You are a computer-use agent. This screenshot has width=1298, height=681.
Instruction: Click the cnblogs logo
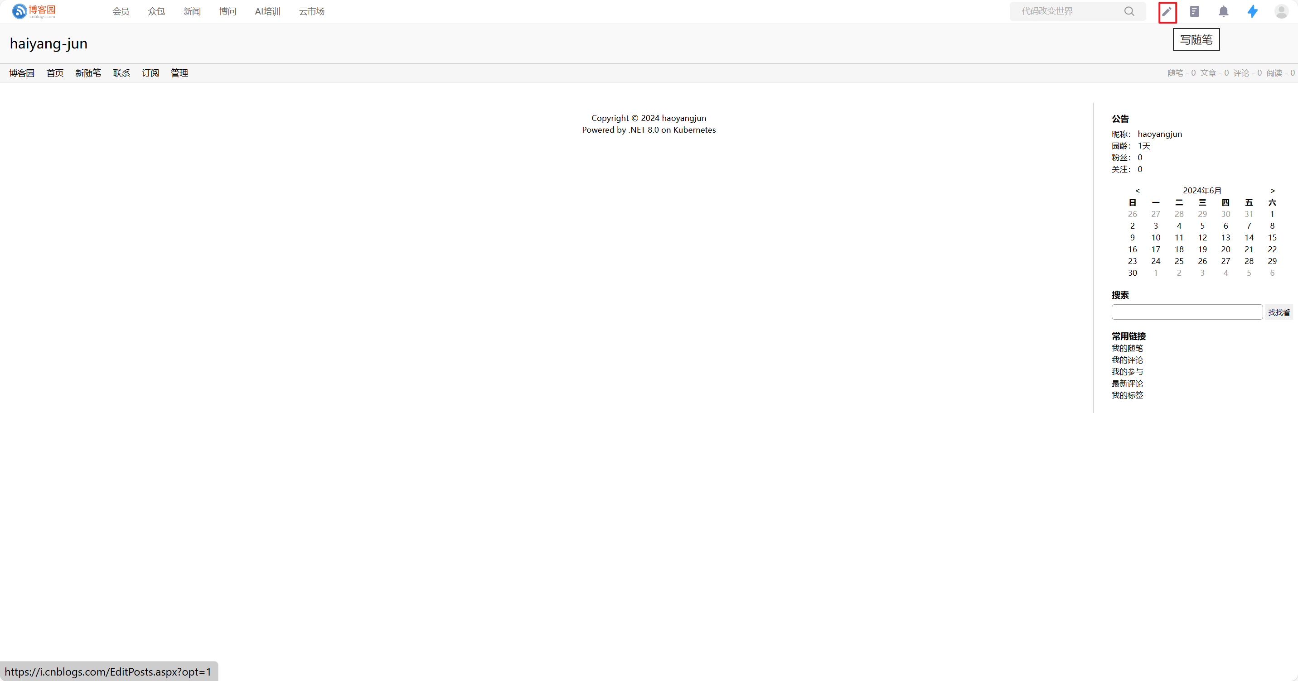click(34, 11)
